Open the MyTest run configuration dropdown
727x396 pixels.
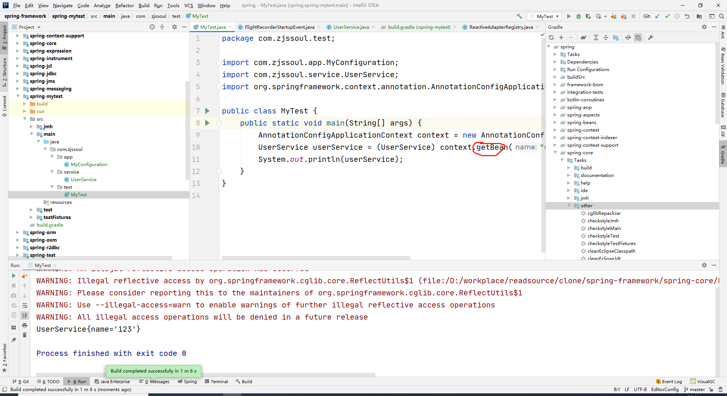coord(545,16)
